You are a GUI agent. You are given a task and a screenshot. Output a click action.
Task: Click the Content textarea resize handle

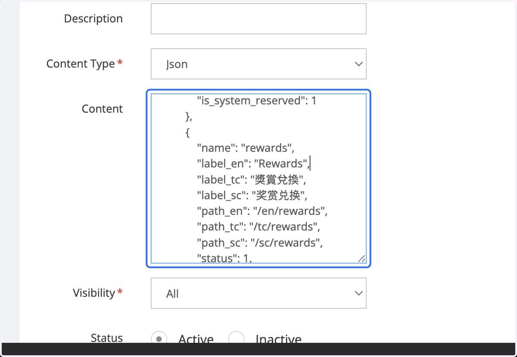pos(361,258)
